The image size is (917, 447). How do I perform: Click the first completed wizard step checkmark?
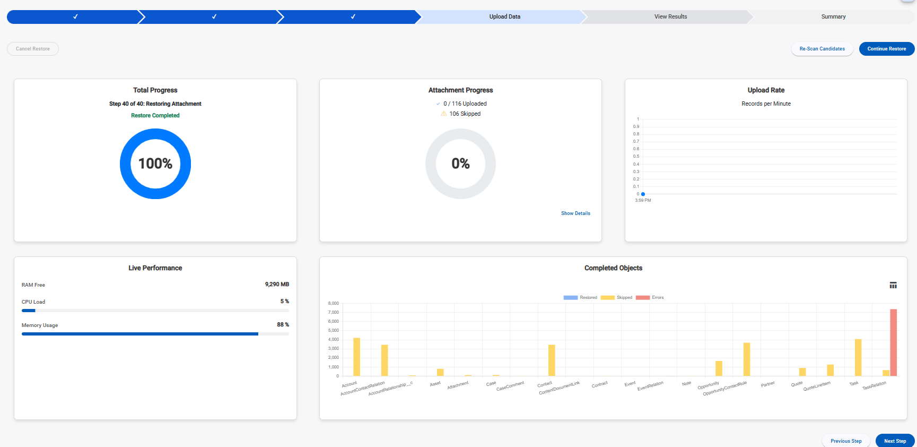pyautogui.click(x=75, y=17)
